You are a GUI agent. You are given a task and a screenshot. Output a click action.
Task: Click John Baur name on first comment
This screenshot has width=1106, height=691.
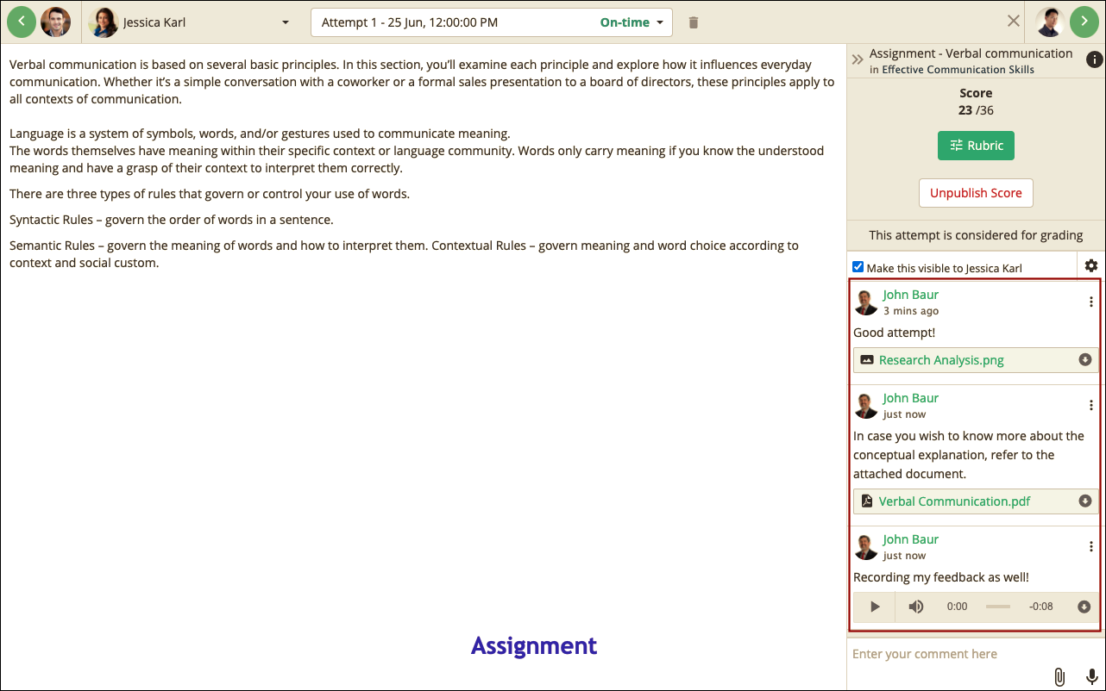click(910, 295)
